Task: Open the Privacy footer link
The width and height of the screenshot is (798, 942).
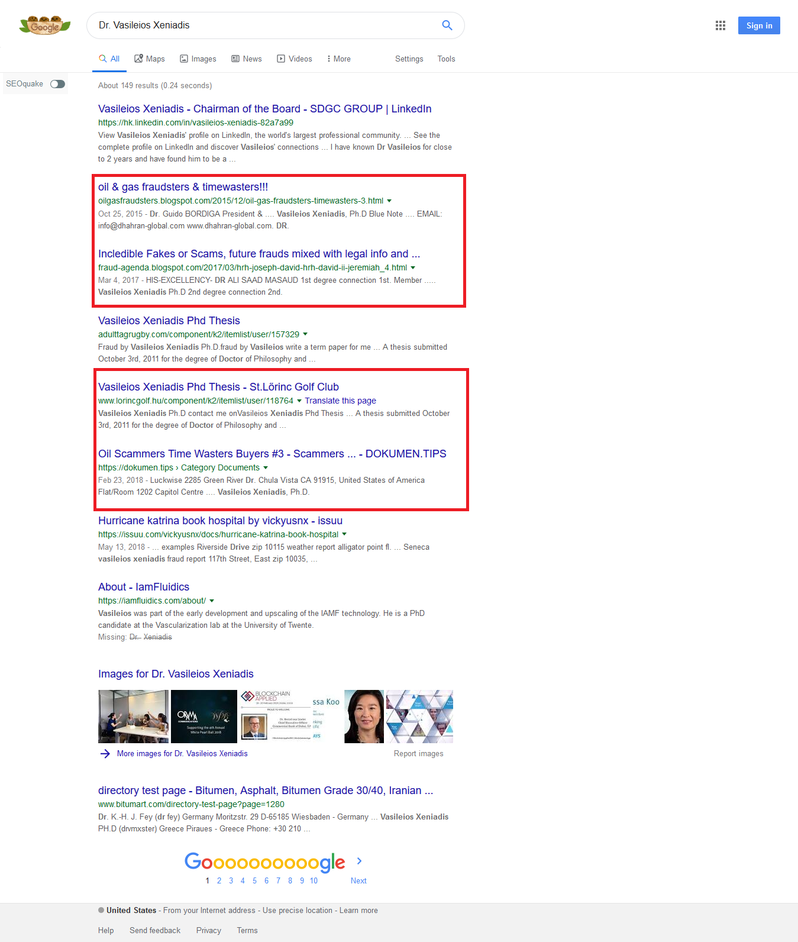Action: pos(209,930)
